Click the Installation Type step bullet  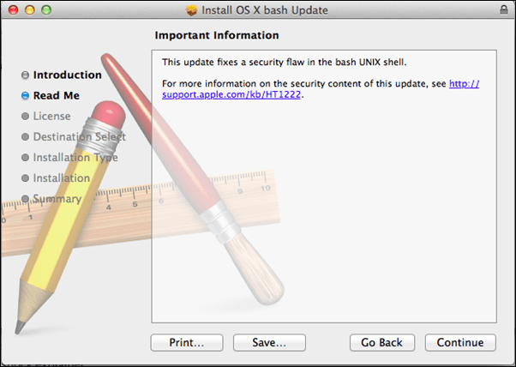tap(26, 157)
